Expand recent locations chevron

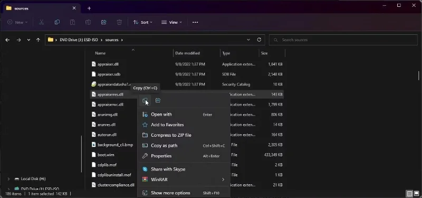(x=28, y=40)
